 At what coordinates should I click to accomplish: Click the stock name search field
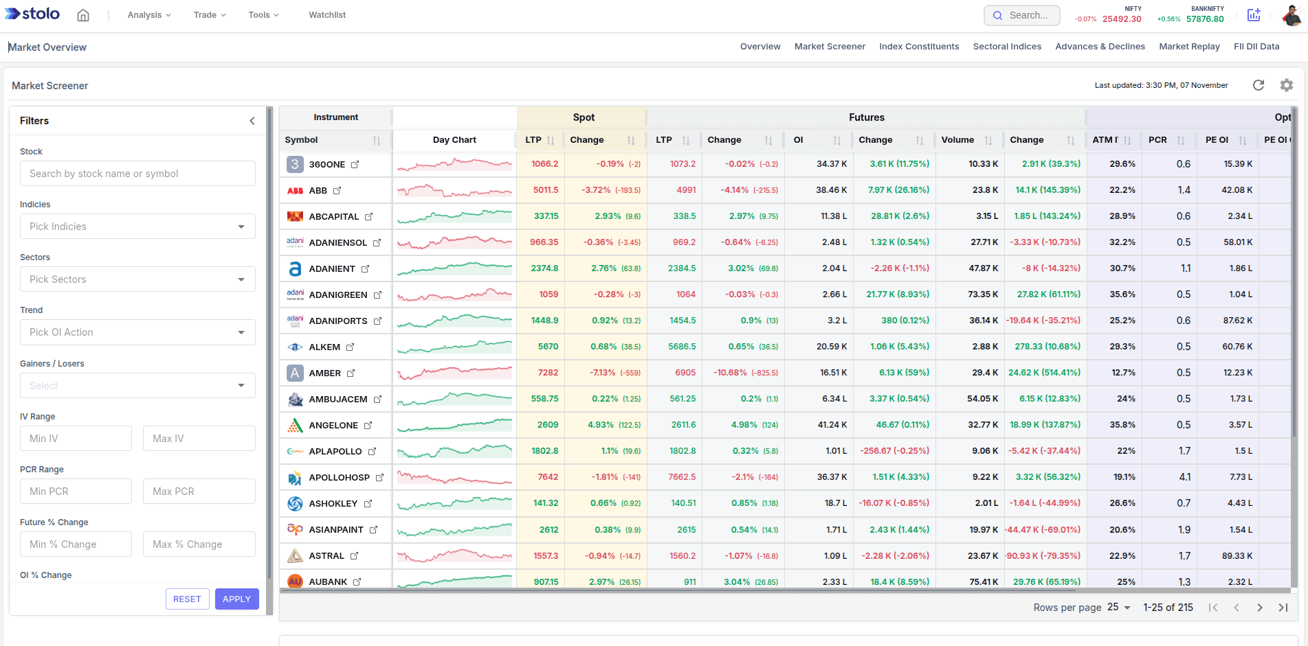[x=137, y=173]
